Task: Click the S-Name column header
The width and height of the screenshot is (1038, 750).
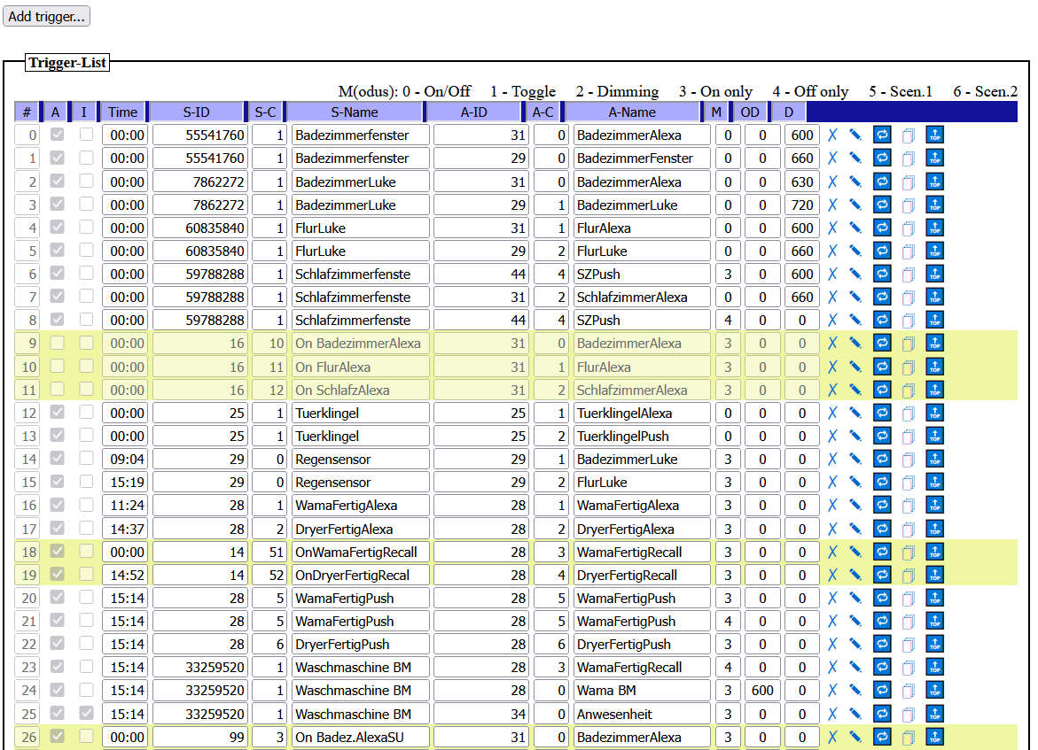Action: (355, 112)
